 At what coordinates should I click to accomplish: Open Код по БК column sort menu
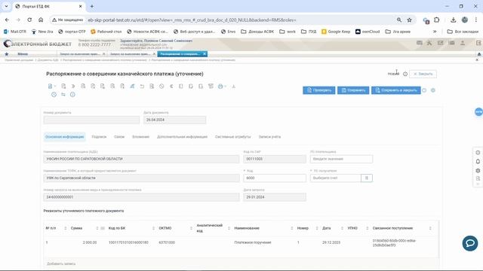click(x=153, y=228)
